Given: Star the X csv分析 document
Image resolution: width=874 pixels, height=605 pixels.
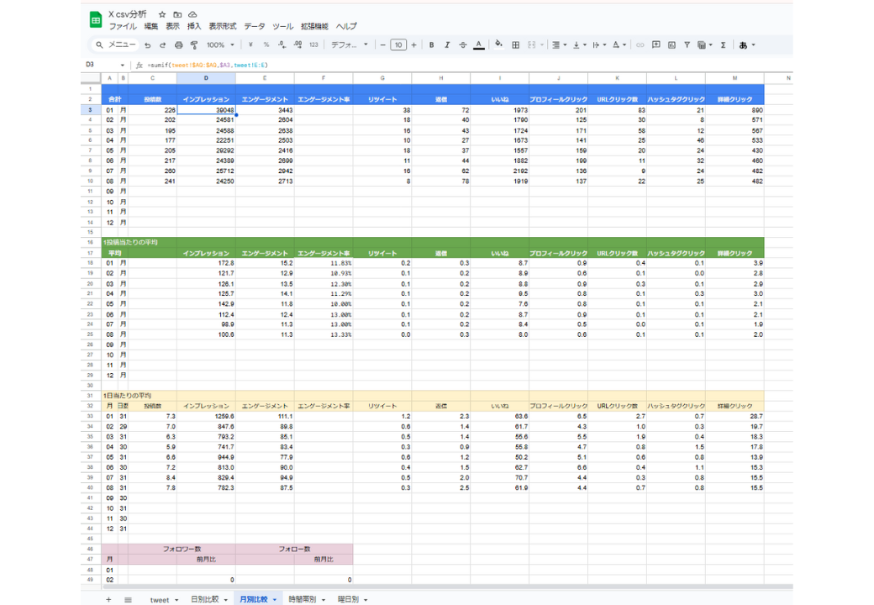Looking at the screenshot, I should pos(162,14).
